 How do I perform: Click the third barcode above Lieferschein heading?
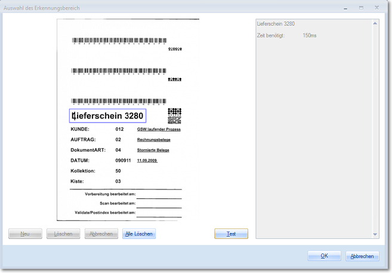point(119,101)
